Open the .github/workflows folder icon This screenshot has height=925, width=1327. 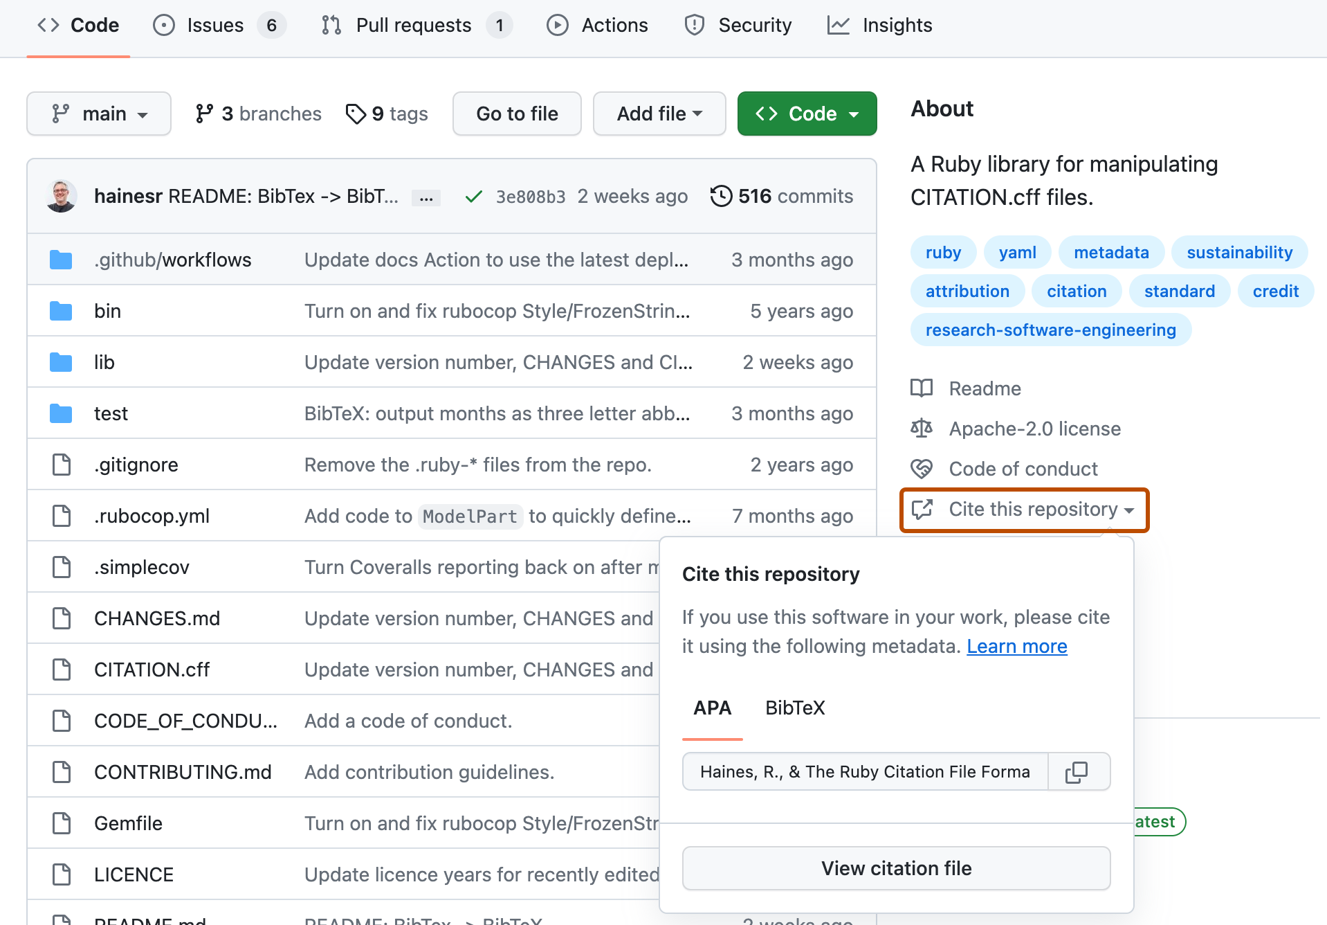pyautogui.click(x=61, y=260)
